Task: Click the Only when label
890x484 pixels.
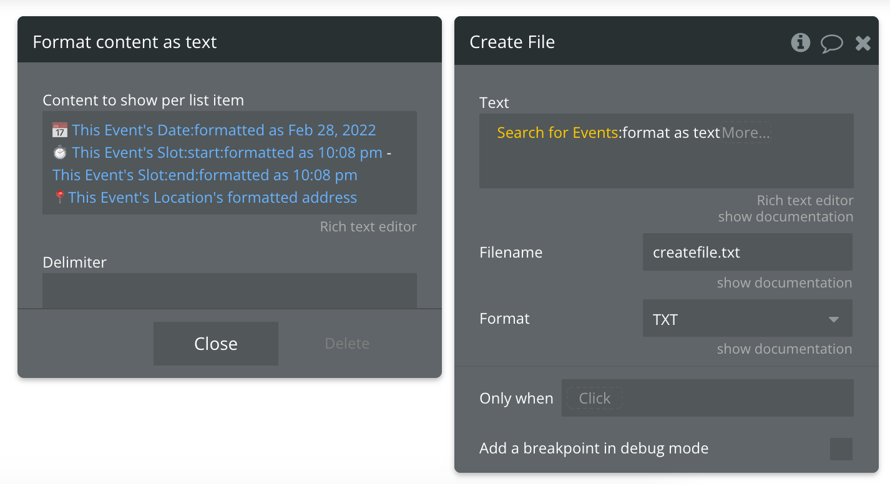Action: click(516, 398)
